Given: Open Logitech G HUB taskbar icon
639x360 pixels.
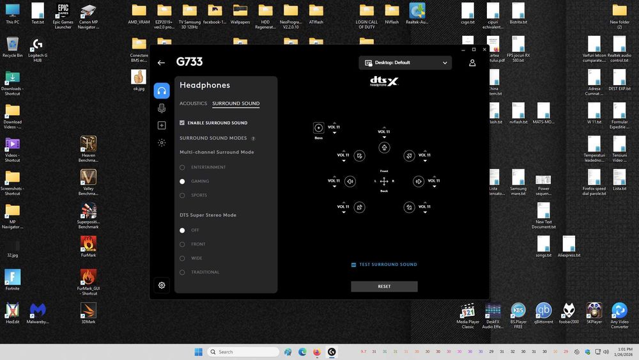Looking at the screenshot, I should [332, 352].
